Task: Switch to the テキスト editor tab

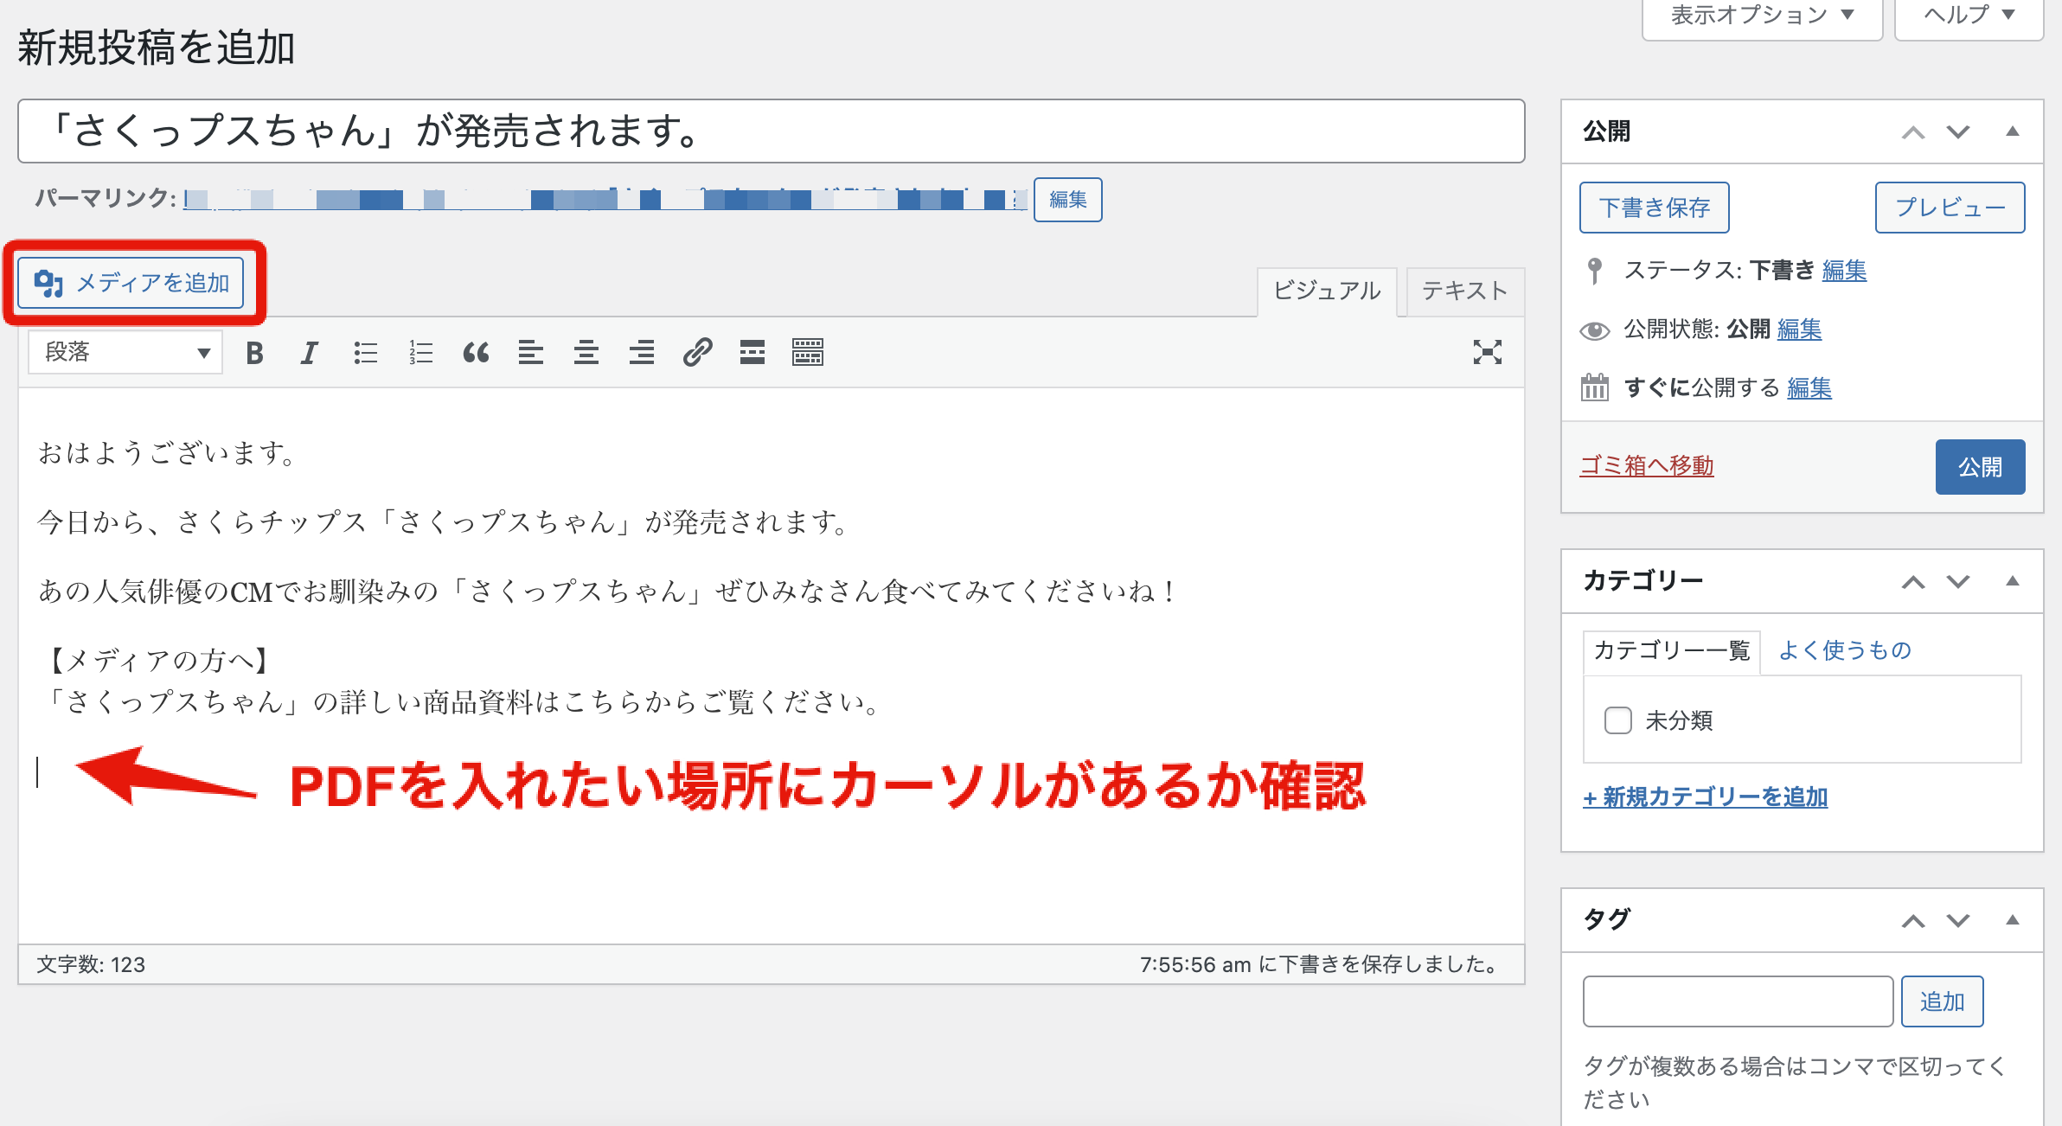Action: pos(1464,291)
